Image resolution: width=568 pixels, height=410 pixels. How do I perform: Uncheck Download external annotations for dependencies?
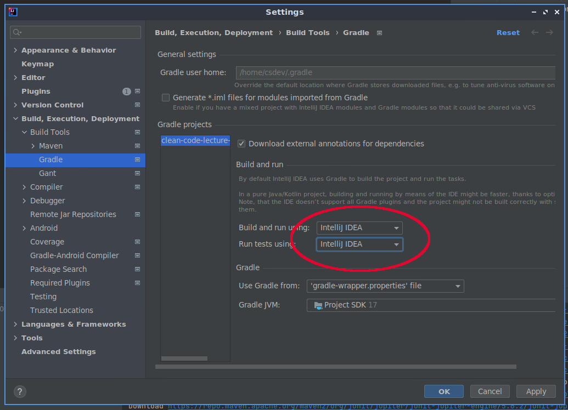click(x=241, y=144)
